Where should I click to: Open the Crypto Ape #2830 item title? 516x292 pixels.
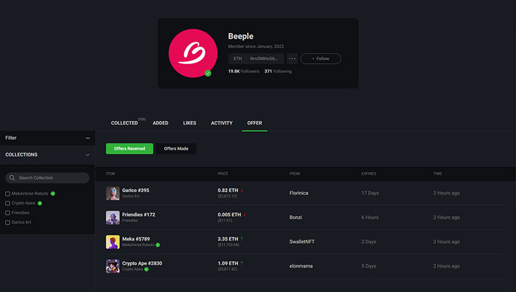[x=142, y=263]
